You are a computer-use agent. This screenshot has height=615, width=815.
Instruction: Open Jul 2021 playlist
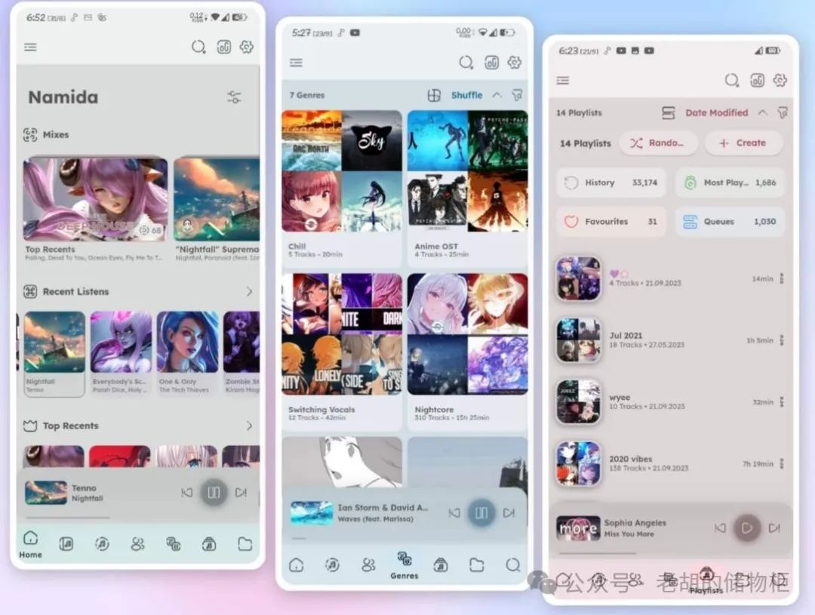671,340
